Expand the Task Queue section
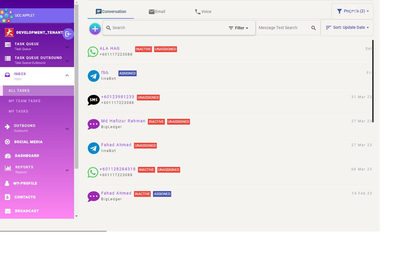Image resolution: width=415 pixels, height=259 pixels. point(67,47)
